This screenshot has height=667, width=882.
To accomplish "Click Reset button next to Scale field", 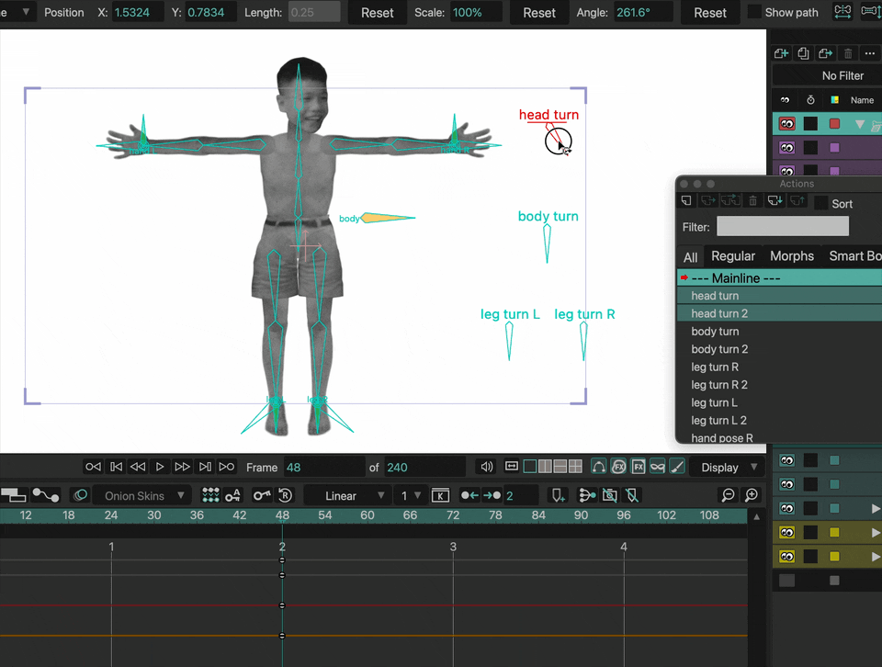I will pyautogui.click(x=539, y=12).
